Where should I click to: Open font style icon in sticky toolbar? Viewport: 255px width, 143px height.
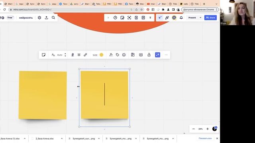53,55
